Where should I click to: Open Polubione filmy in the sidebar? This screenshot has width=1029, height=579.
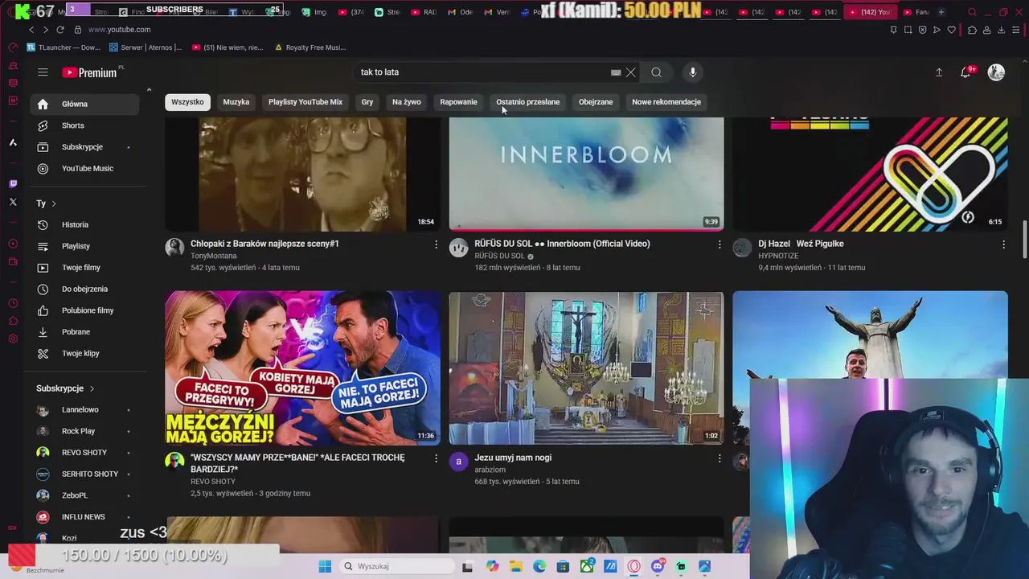86,310
